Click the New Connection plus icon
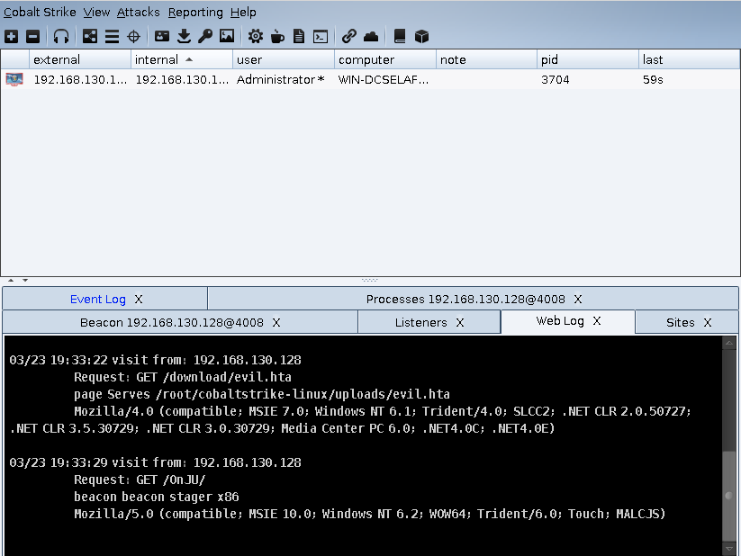Screen dimensions: 741x556 (12, 36)
